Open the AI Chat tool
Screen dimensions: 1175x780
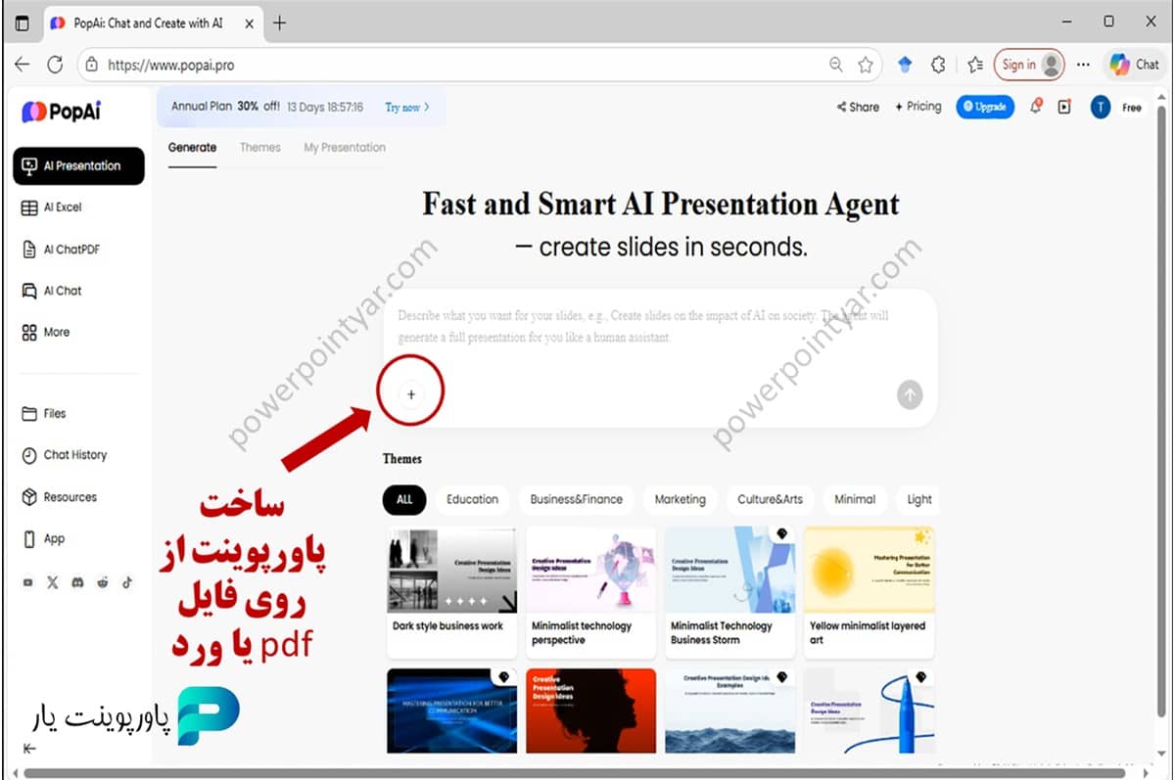pos(61,291)
